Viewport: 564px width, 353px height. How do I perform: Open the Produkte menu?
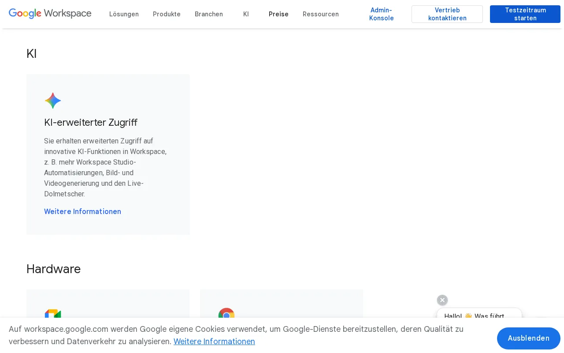tap(167, 14)
